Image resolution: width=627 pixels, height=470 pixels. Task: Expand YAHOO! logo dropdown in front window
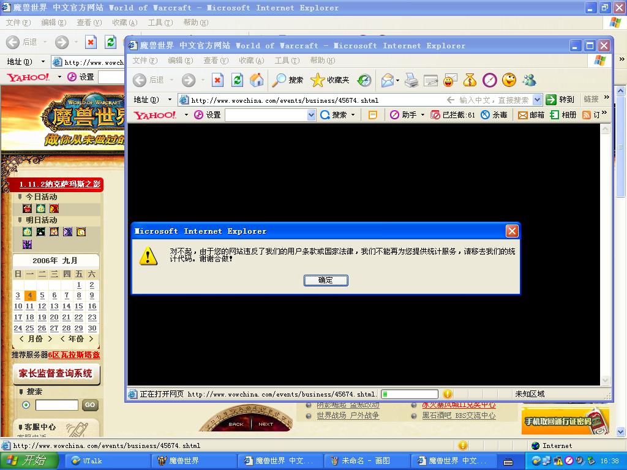pyautogui.click(x=186, y=115)
